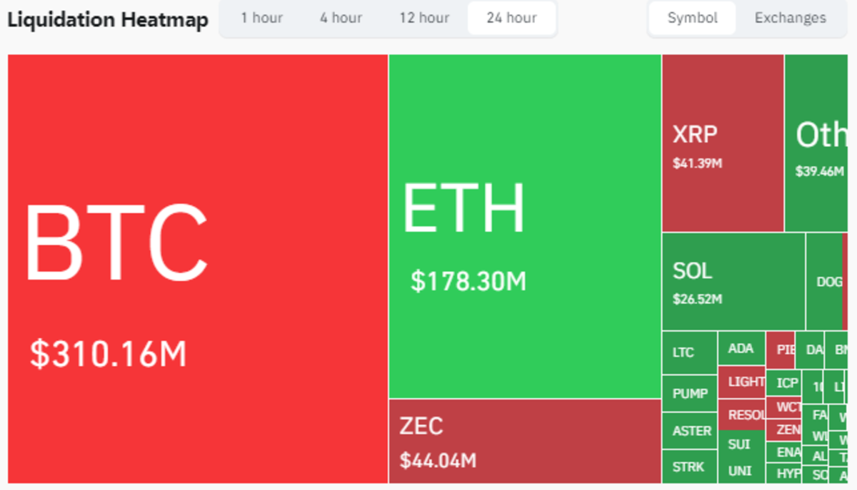Switch to the 4 hour timeframe

341,18
